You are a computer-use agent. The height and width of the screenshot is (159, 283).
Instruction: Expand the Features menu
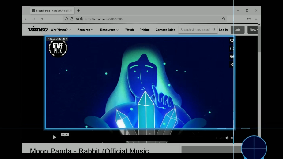click(85, 30)
